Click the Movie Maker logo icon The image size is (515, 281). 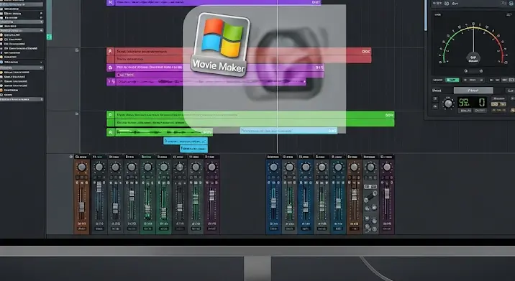pos(219,45)
